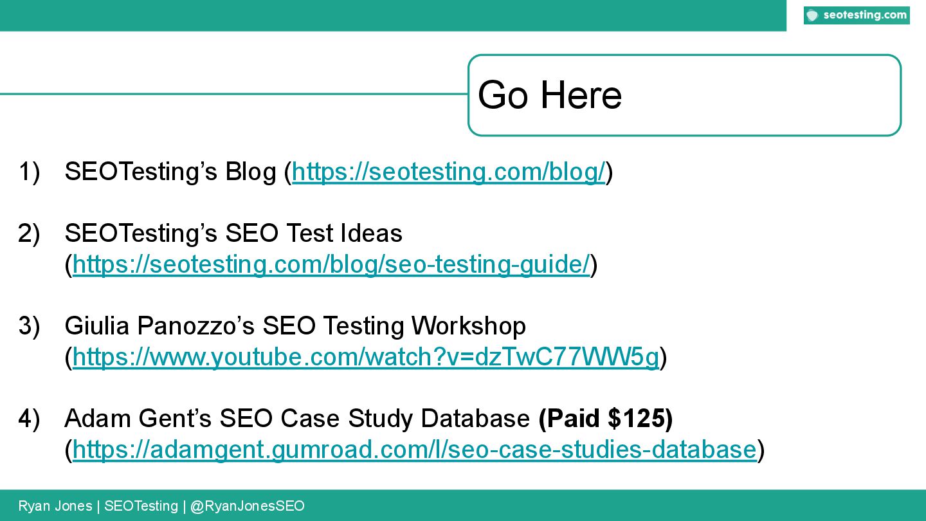Click list number '4)'

click(29, 419)
